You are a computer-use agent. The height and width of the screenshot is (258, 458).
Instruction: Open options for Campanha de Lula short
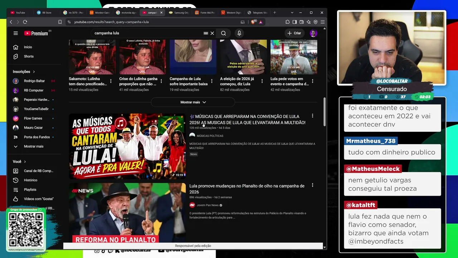click(212, 81)
